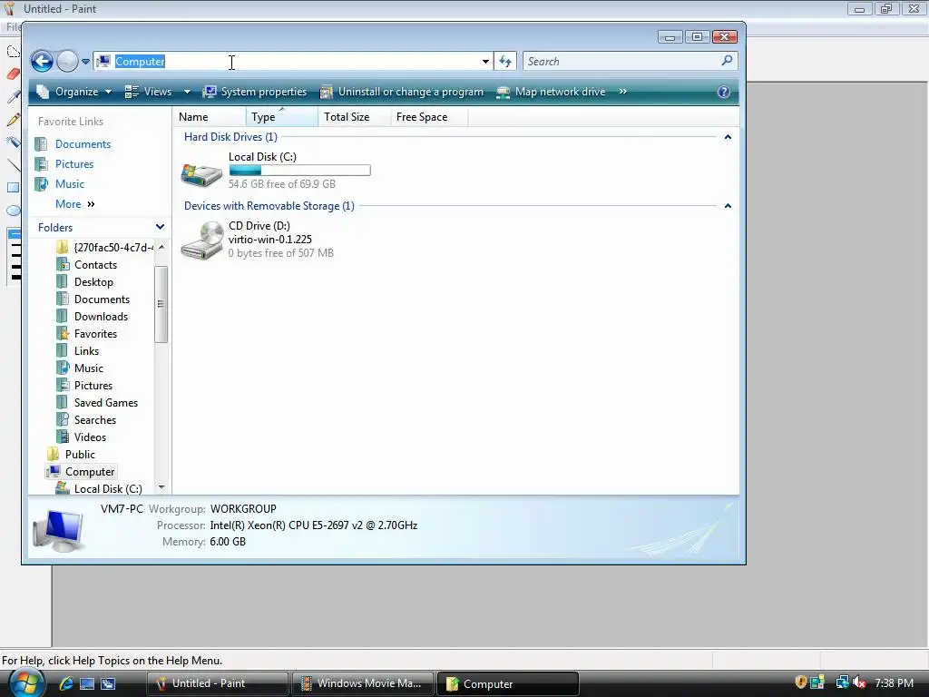929x697 pixels.
Task: Select the CD Drive (D:) icon
Action: [201, 240]
